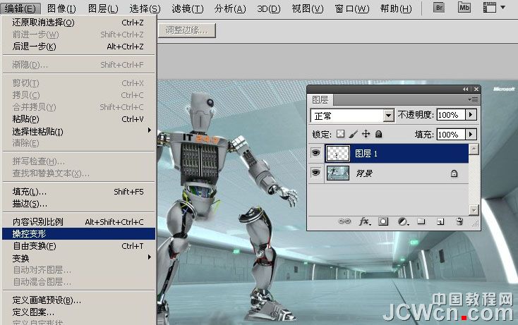
Task: Choose 后退一步(K) menu entry
Action: coord(78,47)
